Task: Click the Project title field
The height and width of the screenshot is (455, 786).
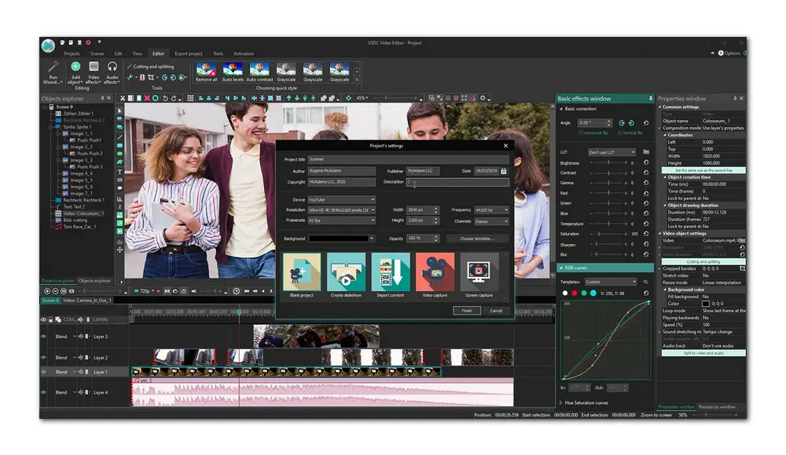Action: 408,159
